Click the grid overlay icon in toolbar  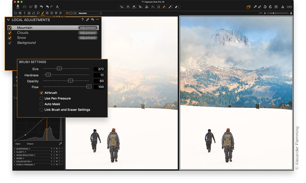(276, 7)
